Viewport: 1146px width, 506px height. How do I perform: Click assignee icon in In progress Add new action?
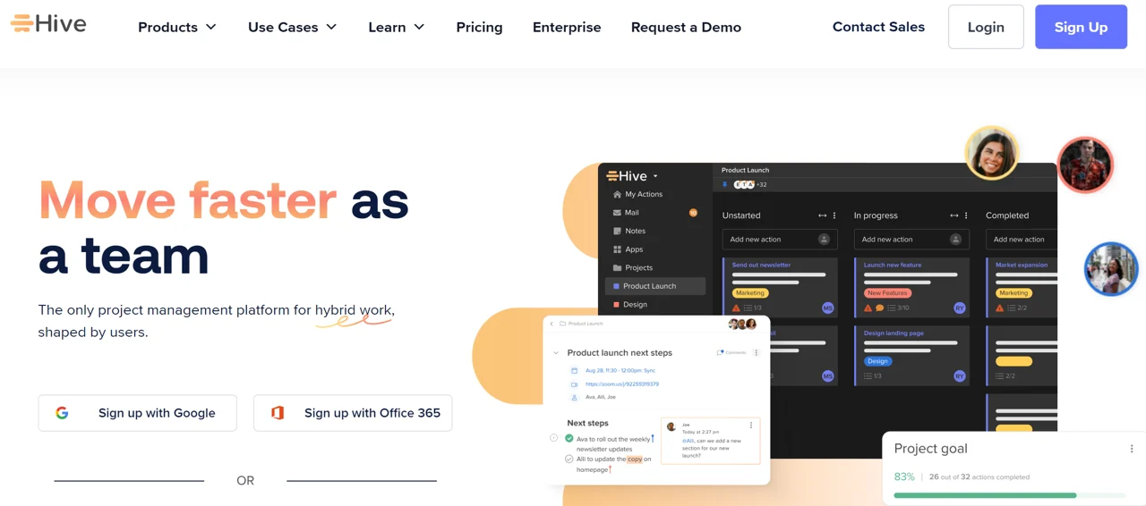(x=955, y=240)
